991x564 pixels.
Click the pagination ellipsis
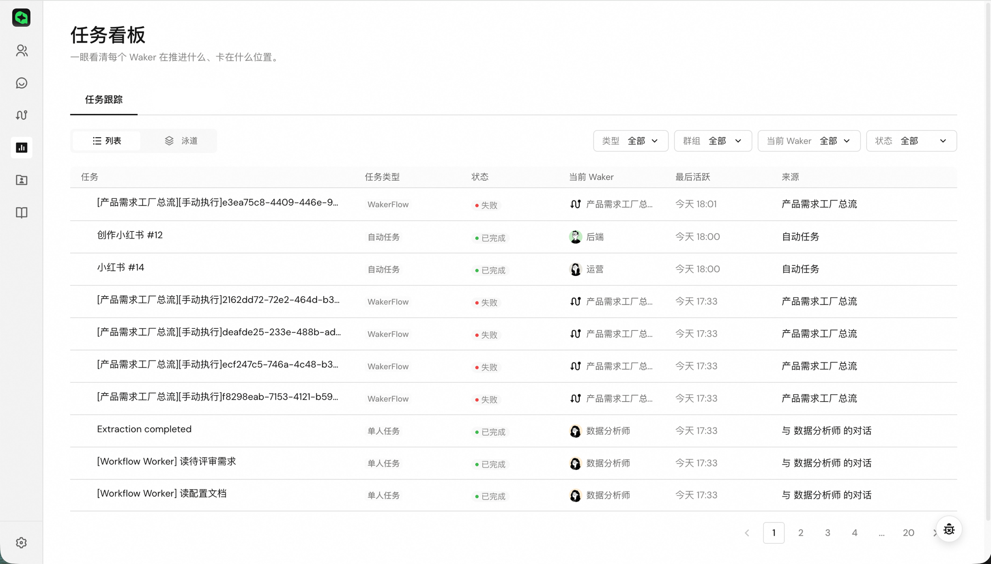[x=881, y=533]
